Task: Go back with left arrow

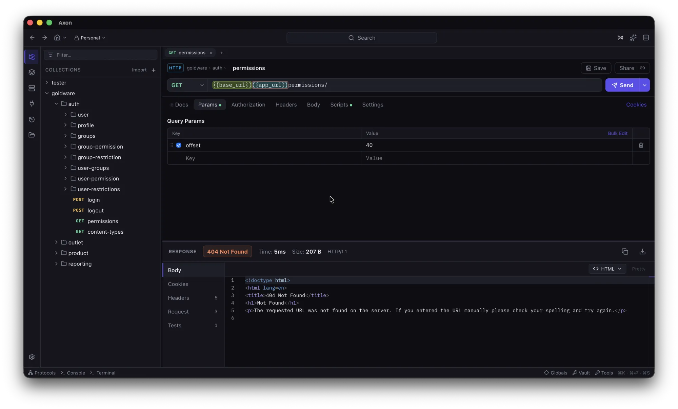Action: tap(32, 38)
